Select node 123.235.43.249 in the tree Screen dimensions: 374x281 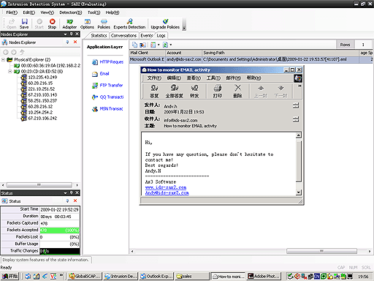[x=39, y=77]
